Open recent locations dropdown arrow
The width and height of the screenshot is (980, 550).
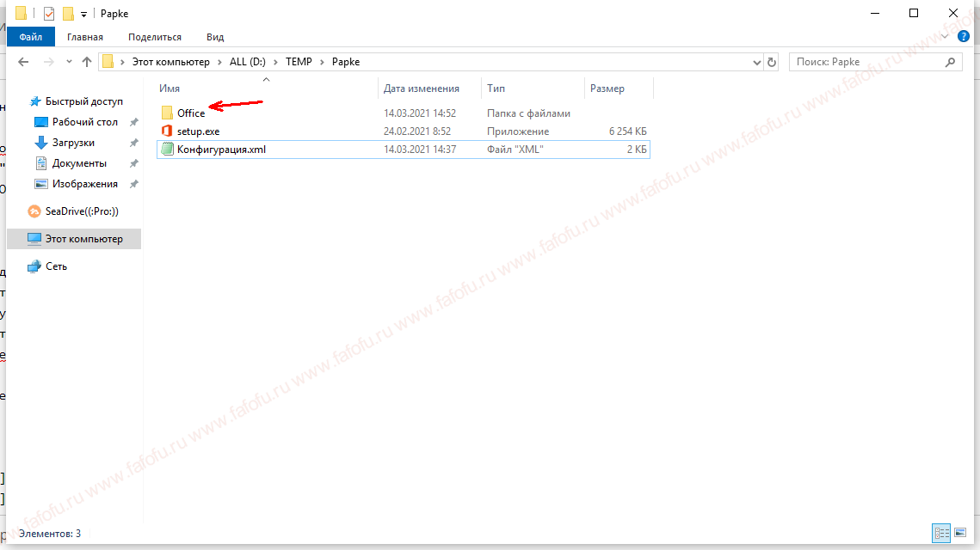coord(69,62)
